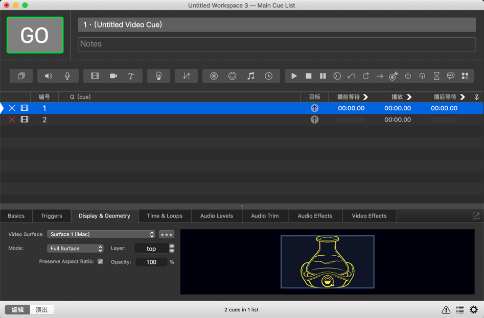Add a Fade cue using the curve icon
Image resolution: width=484 pixels, height=318 pixels.
[186, 76]
